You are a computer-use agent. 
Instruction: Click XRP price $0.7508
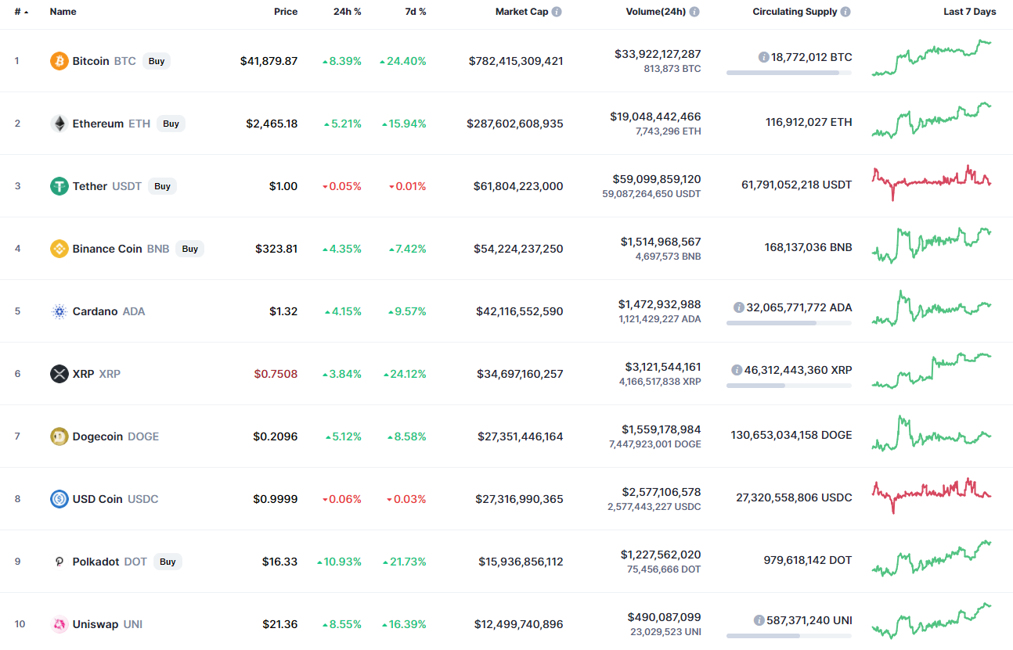pos(276,374)
